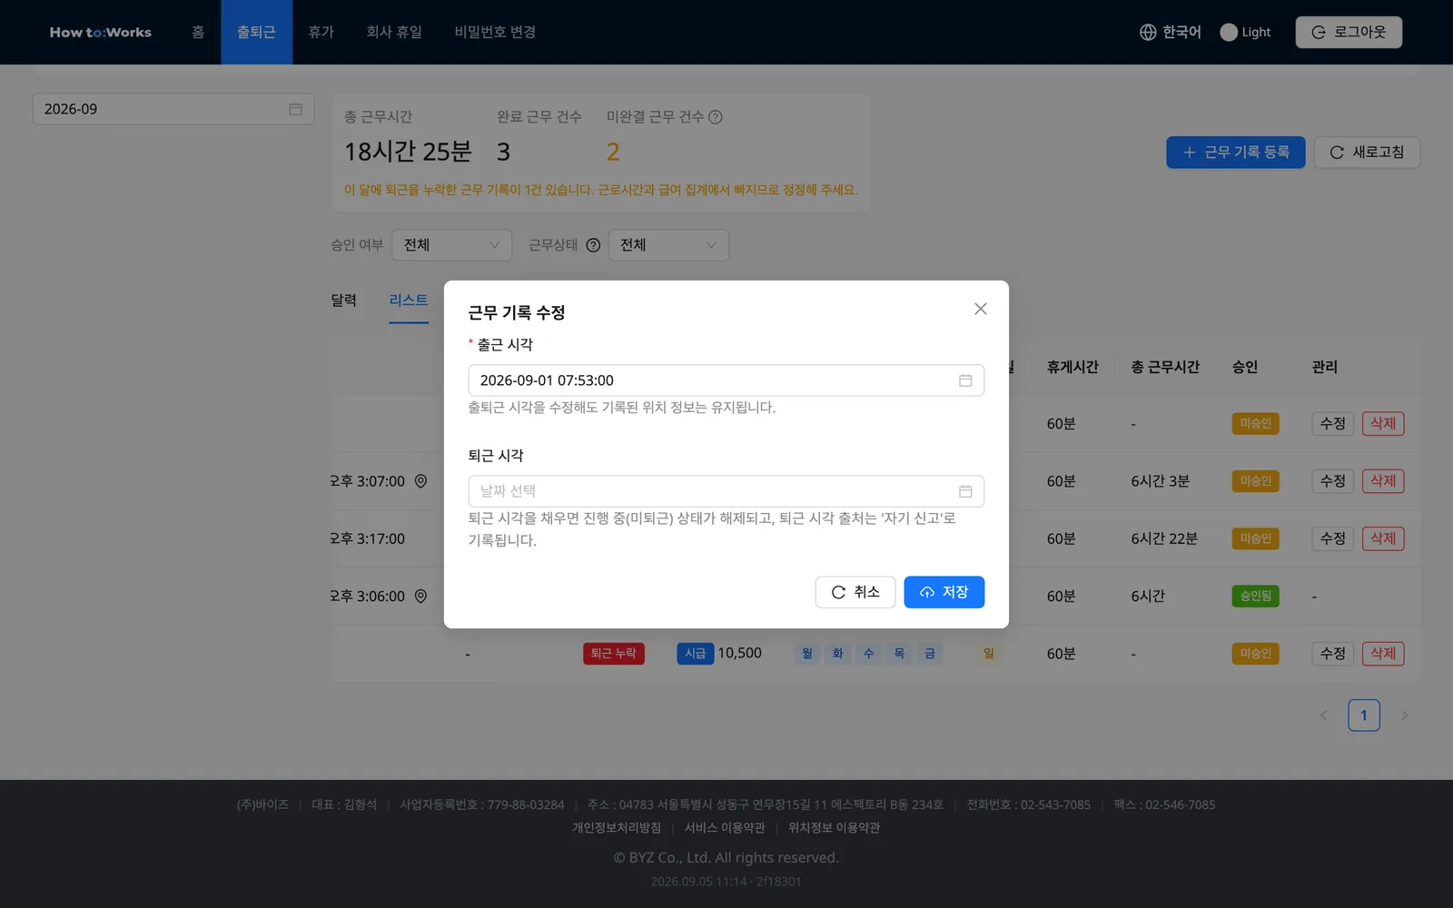Viewport: 1453px width, 908px height.
Task: Open the 한국어 language selector
Action: (1170, 32)
